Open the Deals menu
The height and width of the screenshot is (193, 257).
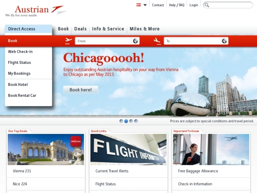click(x=80, y=29)
